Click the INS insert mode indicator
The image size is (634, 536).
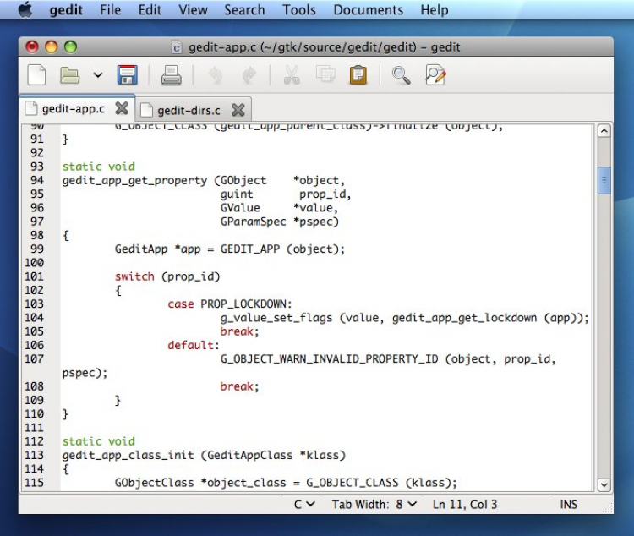tap(569, 505)
